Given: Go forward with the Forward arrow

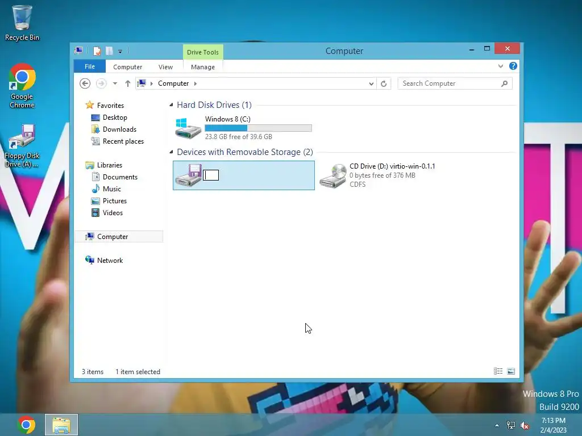Looking at the screenshot, I should click(x=101, y=83).
